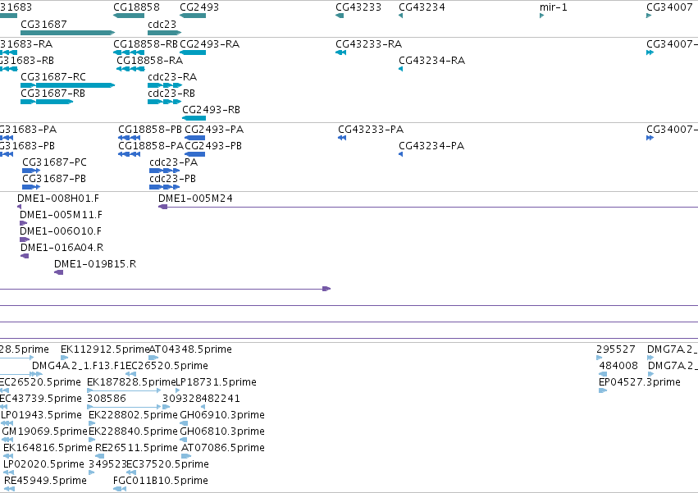Image resolution: width=698 pixels, height=493 pixels.
Task: Click the CG31687-PB protein label
Action: tap(54, 179)
